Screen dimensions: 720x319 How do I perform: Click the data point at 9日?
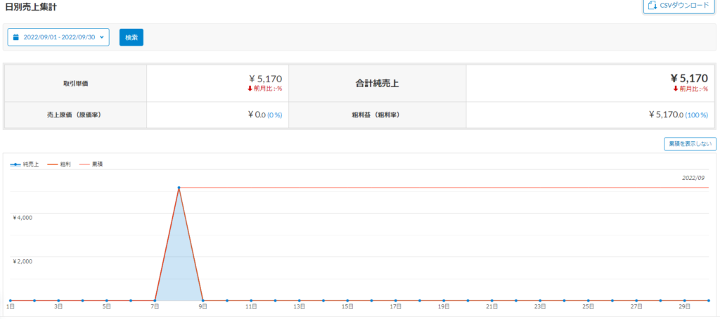click(x=203, y=300)
